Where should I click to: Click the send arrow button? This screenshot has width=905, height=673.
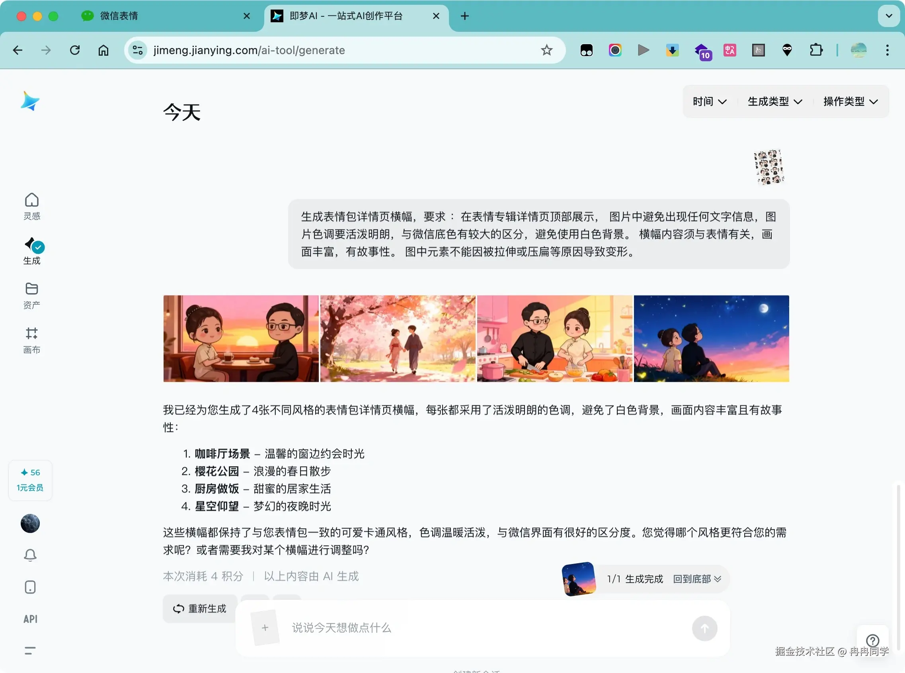(x=704, y=628)
